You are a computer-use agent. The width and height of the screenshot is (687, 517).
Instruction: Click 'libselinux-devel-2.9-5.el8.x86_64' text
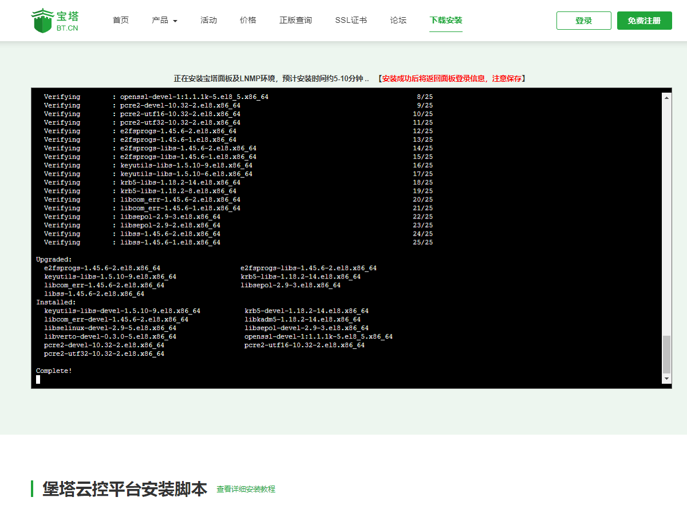click(x=110, y=328)
